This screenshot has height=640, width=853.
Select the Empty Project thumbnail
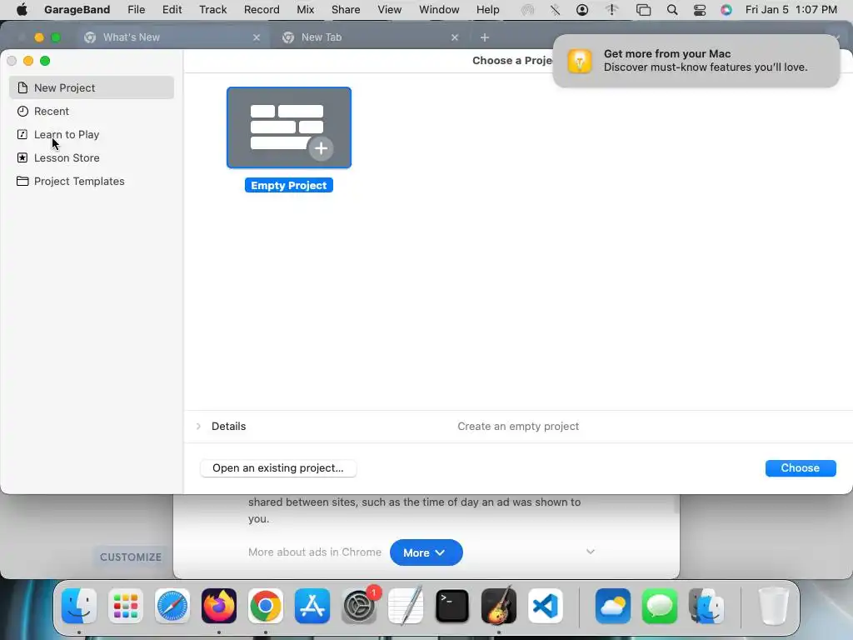tap(289, 127)
